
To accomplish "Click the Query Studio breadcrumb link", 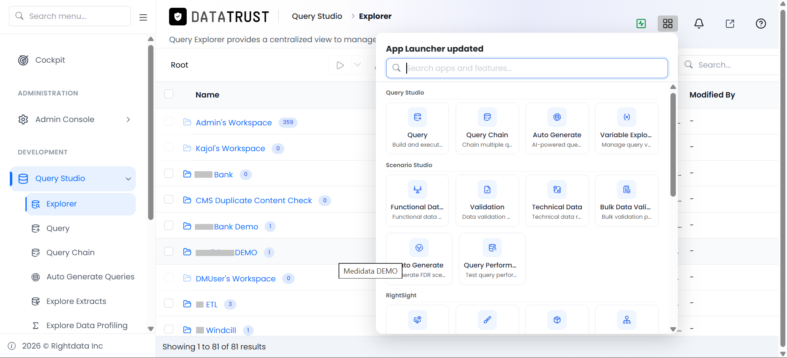I will pos(317,16).
